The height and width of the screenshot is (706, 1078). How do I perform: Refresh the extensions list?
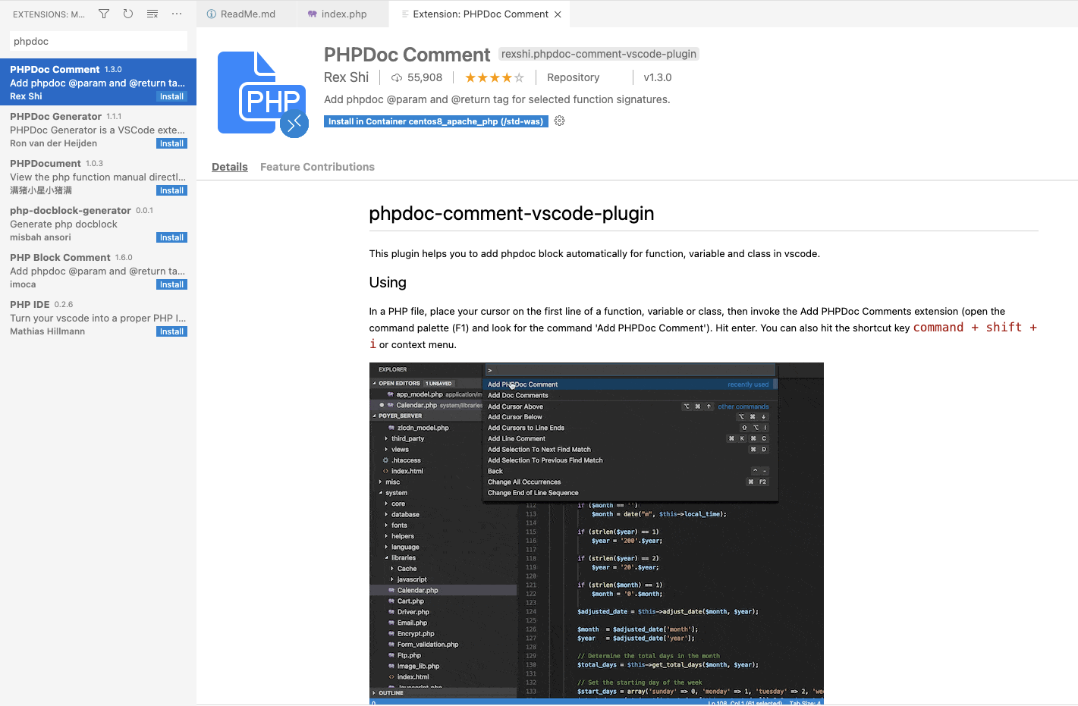[128, 14]
